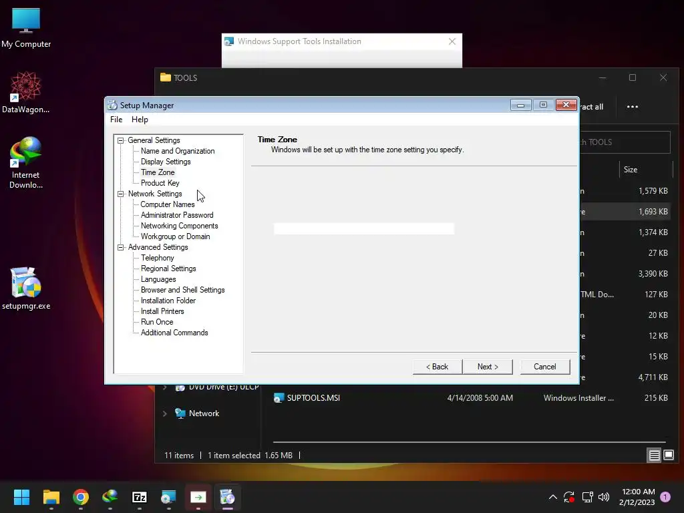Open Internet Download Manager taskbar icon
This screenshot has height=513, width=684.
point(110,497)
